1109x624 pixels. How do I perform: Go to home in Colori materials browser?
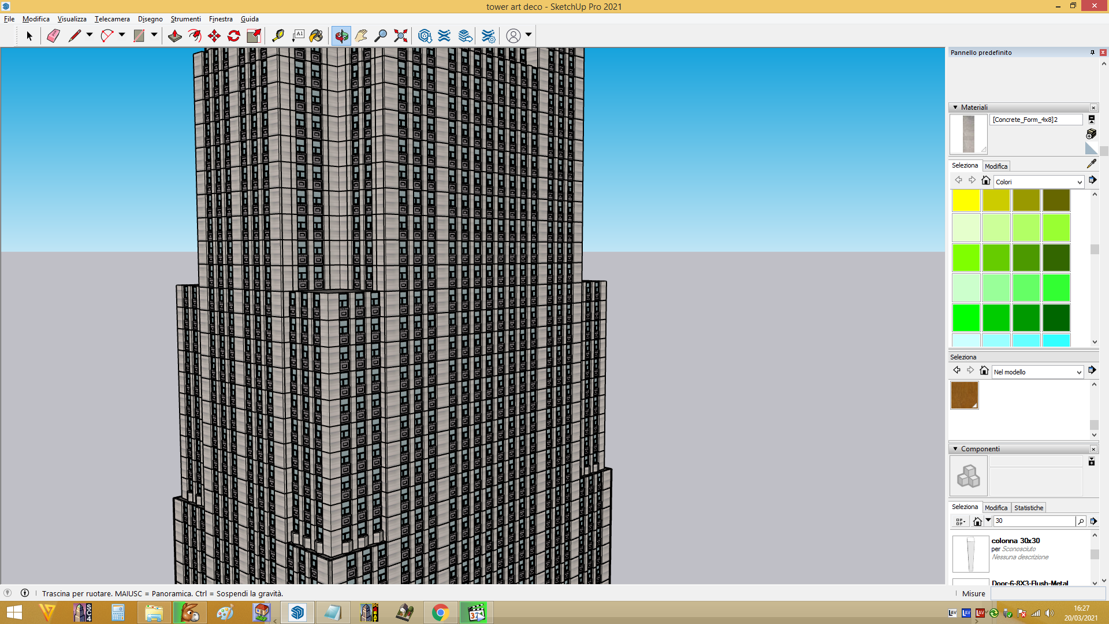pyautogui.click(x=986, y=181)
